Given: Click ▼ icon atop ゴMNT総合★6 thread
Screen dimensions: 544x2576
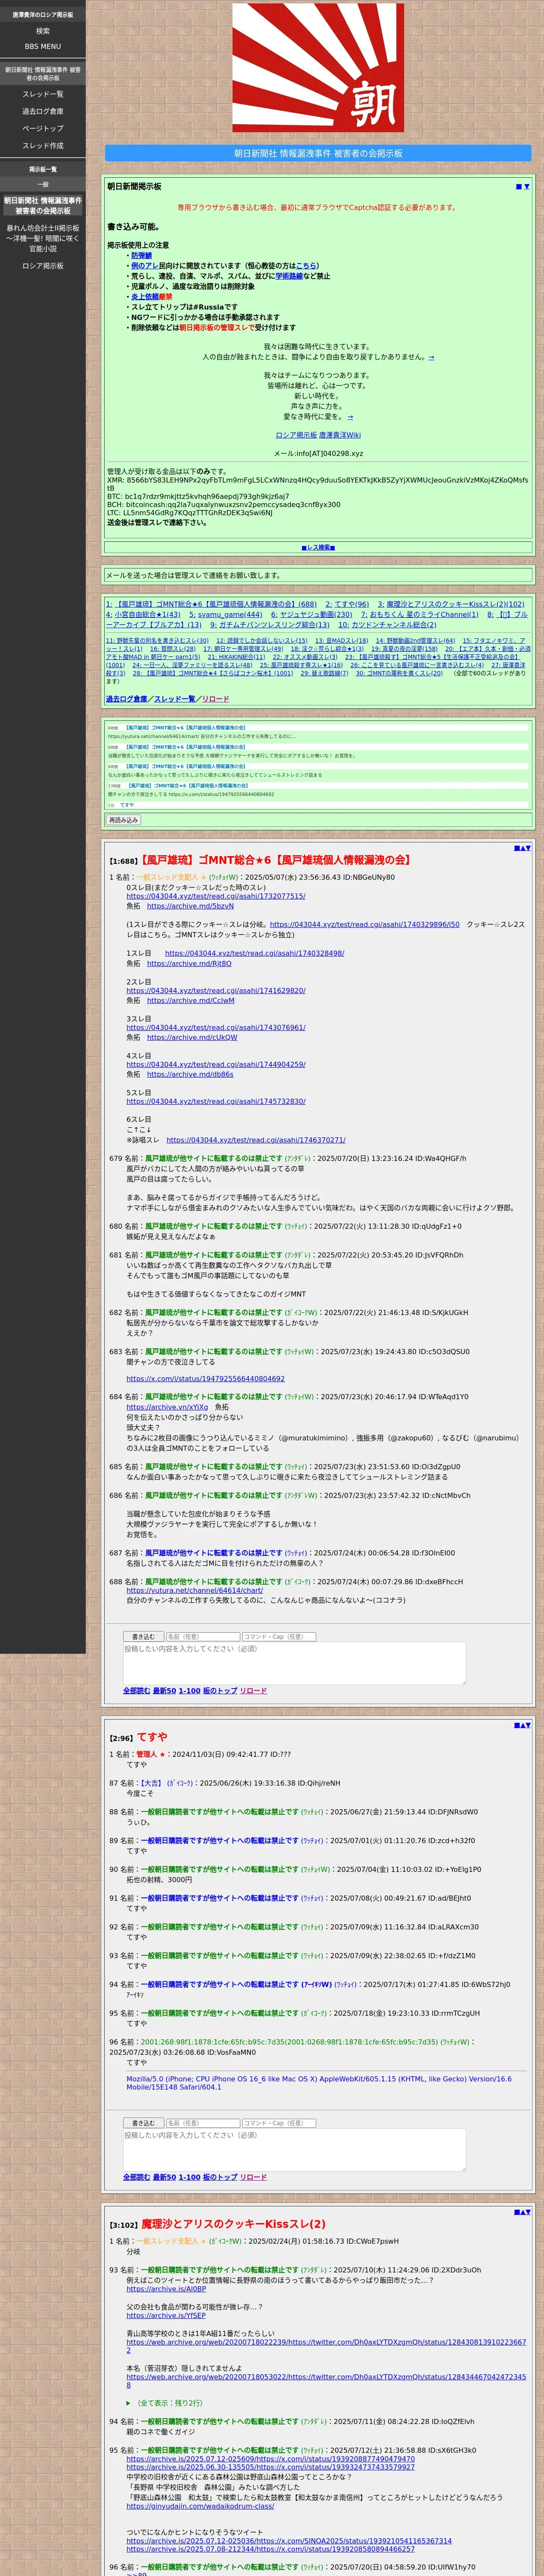Looking at the screenshot, I should pos(528,848).
